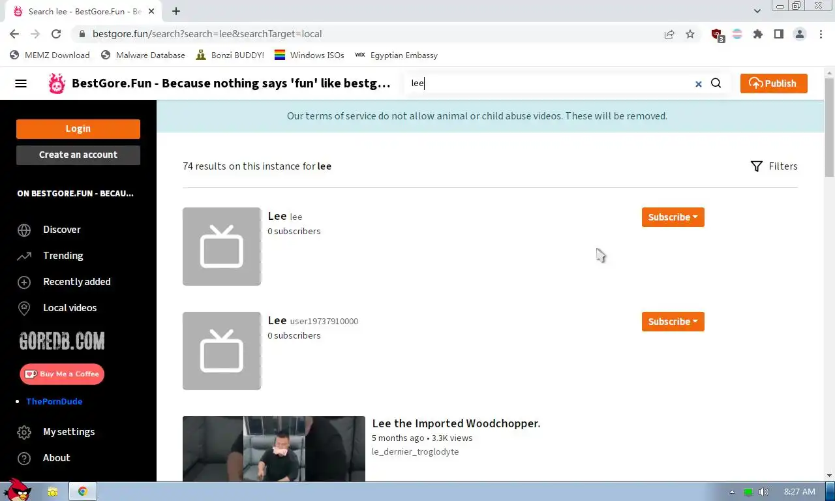Screen dimensions: 835x501
Task: Select the Search lee browser tab
Action: coord(85,11)
